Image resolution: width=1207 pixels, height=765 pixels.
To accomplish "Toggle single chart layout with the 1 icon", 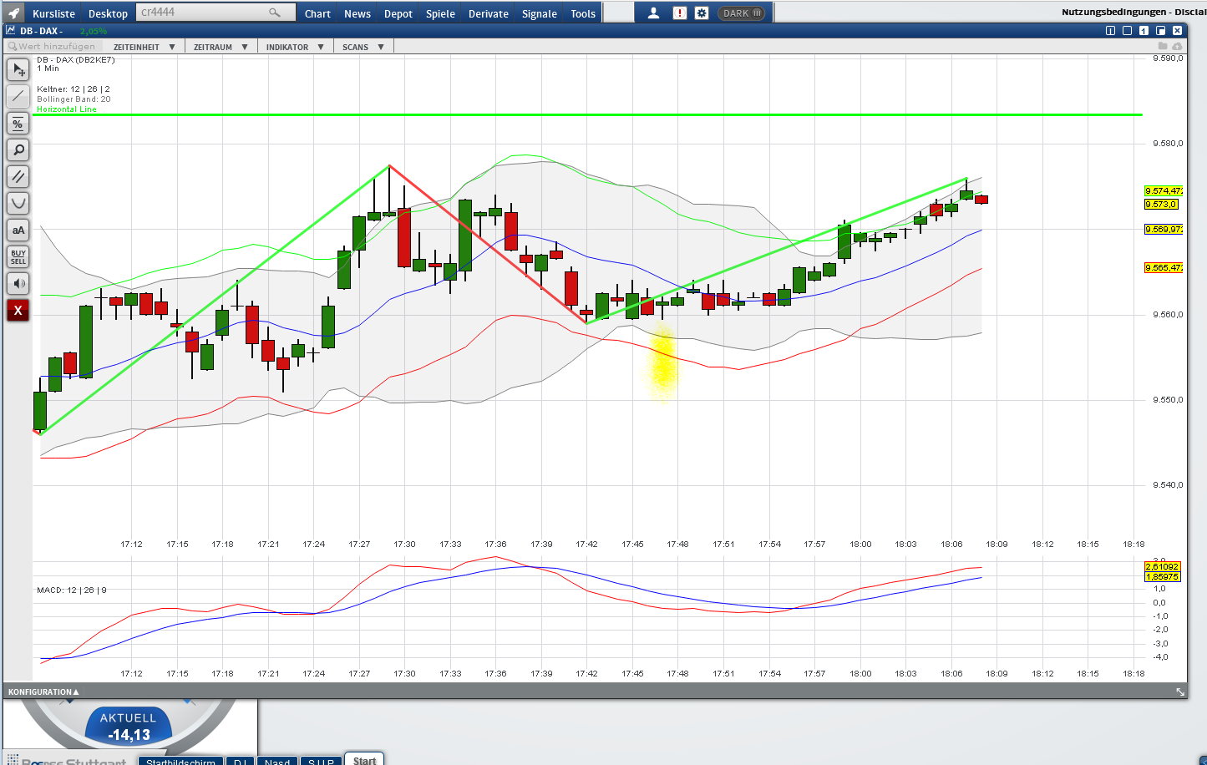I will [1144, 30].
